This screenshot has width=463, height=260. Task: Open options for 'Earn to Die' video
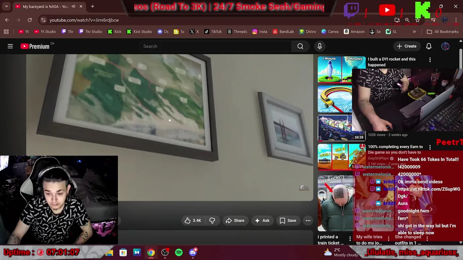[x=430, y=147]
